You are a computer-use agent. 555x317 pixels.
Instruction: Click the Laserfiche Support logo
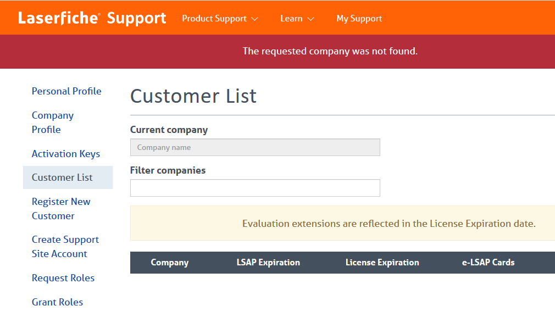(92, 18)
